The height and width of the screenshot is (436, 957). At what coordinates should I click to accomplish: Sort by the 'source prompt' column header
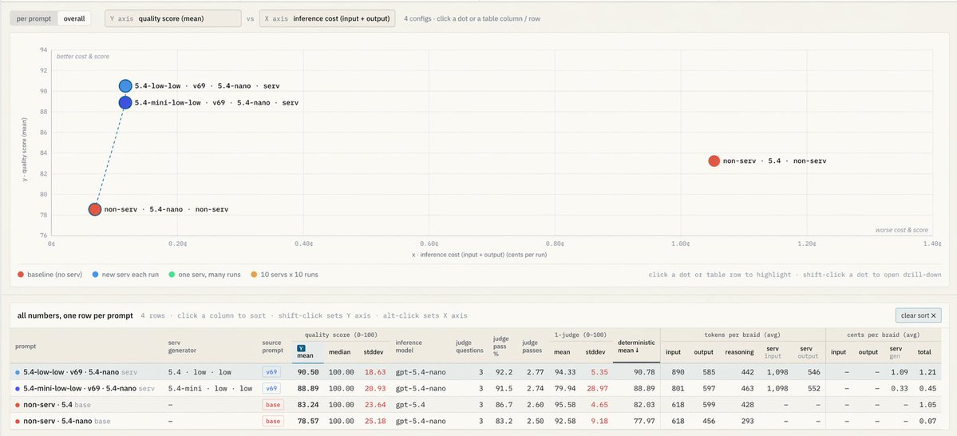[273, 347]
